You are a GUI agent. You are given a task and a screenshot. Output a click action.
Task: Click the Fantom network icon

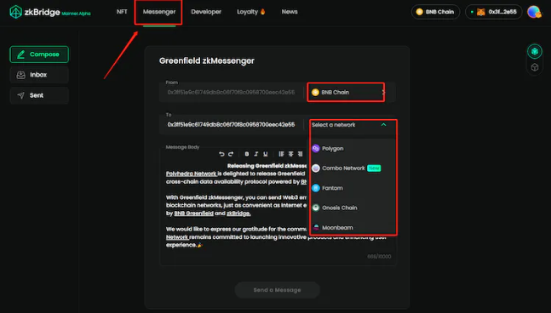[x=316, y=188]
